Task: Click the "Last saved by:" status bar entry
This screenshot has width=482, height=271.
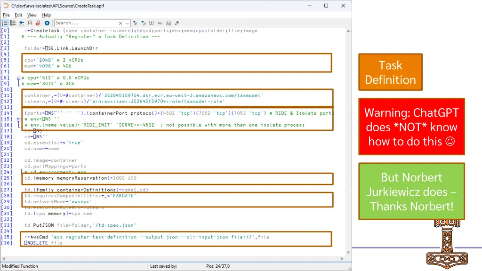Action: 163,266
